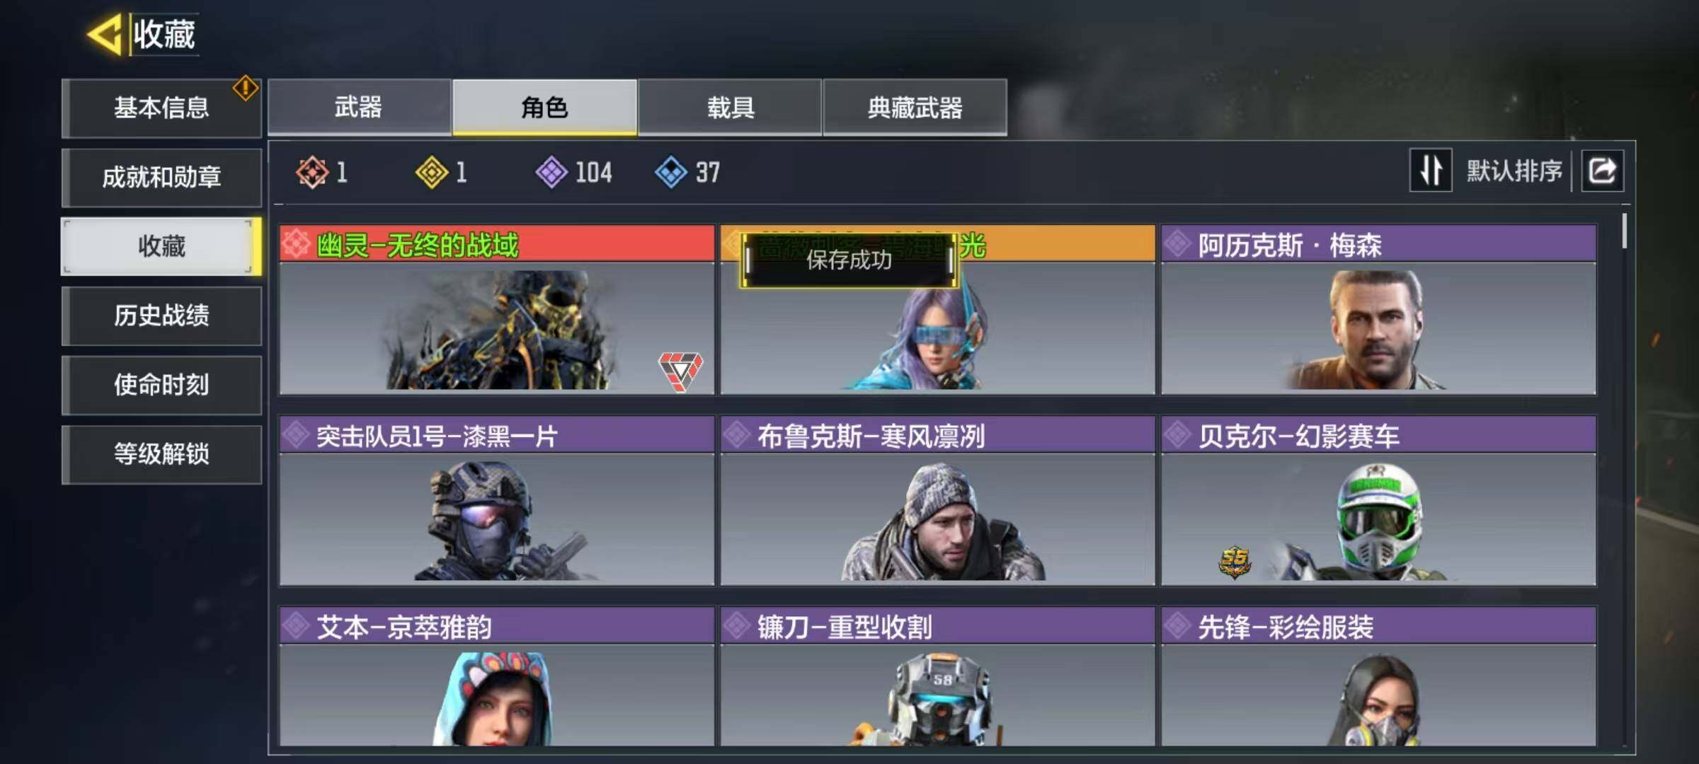The image size is (1699, 764).
Task: Open the 历史战绩 section
Action: tap(161, 316)
